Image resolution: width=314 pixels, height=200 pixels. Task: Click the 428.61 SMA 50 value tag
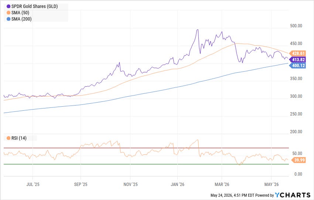pyautogui.click(x=297, y=54)
